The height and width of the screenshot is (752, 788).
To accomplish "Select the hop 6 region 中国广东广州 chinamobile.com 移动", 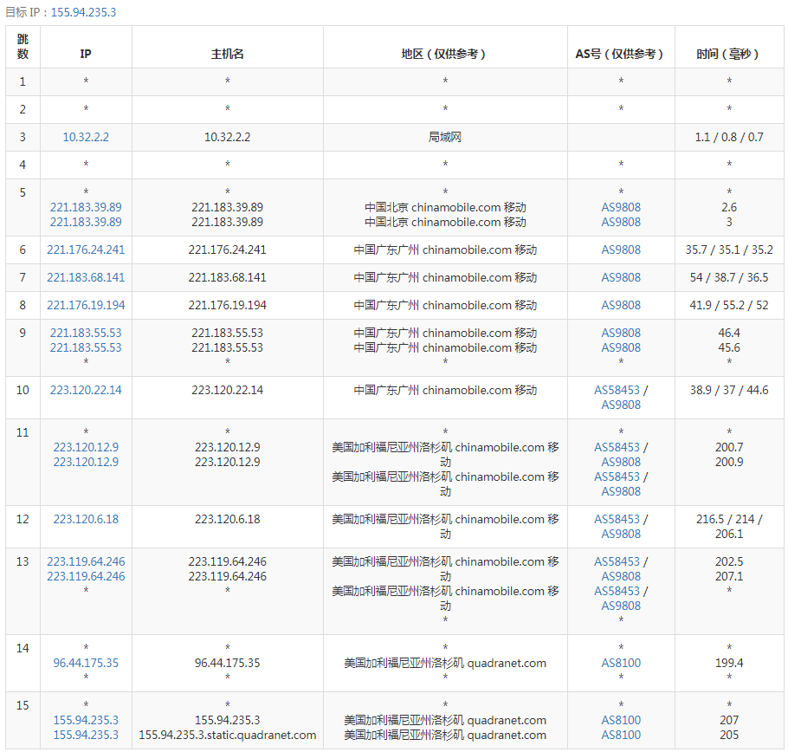I will 445,250.
